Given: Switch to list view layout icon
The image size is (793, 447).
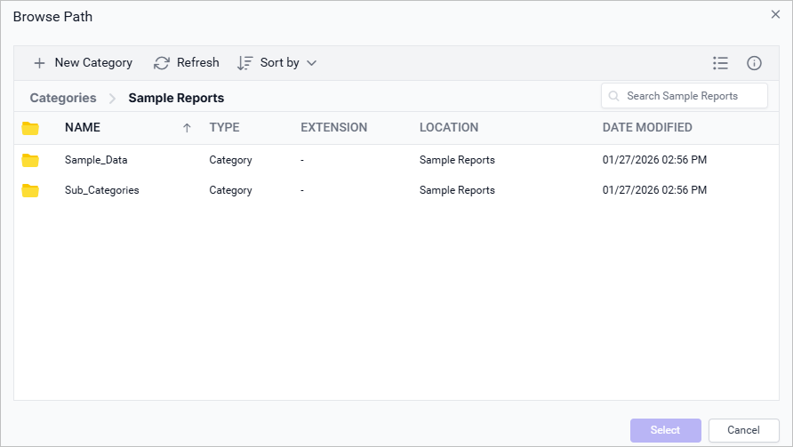Looking at the screenshot, I should pyautogui.click(x=720, y=63).
